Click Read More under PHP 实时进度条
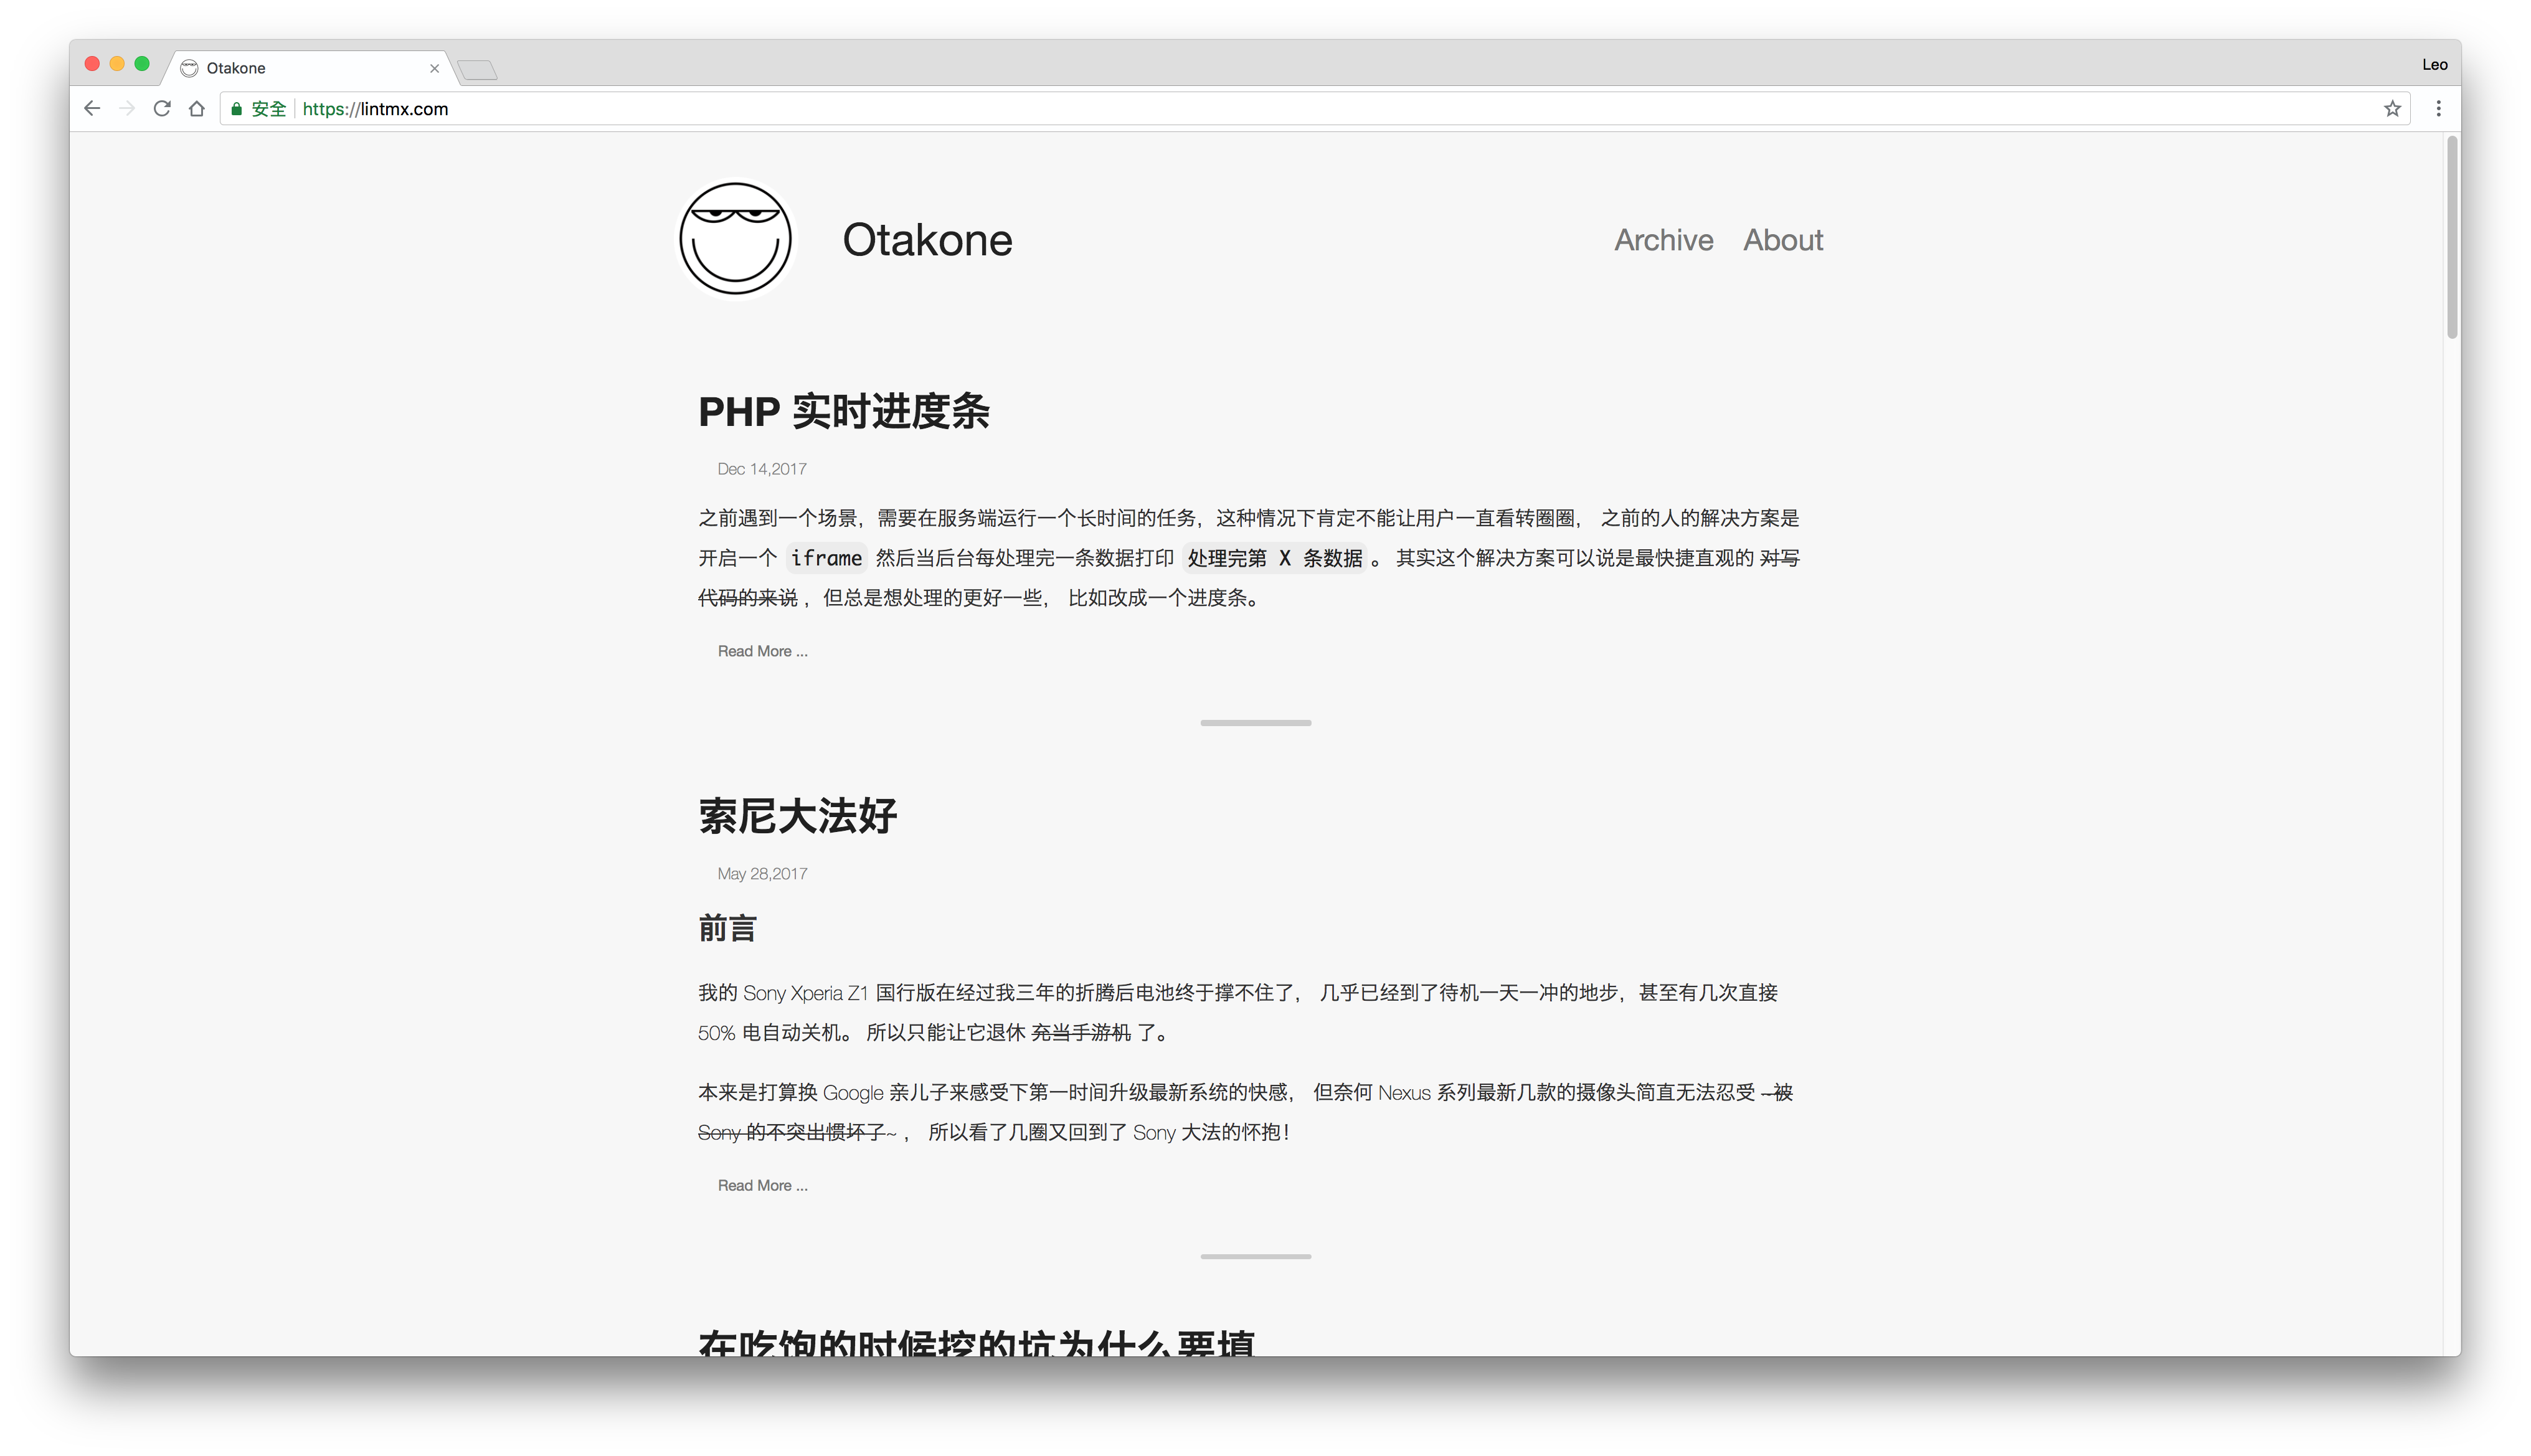The width and height of the screenshot is (2531, 1456). (762, 651)
